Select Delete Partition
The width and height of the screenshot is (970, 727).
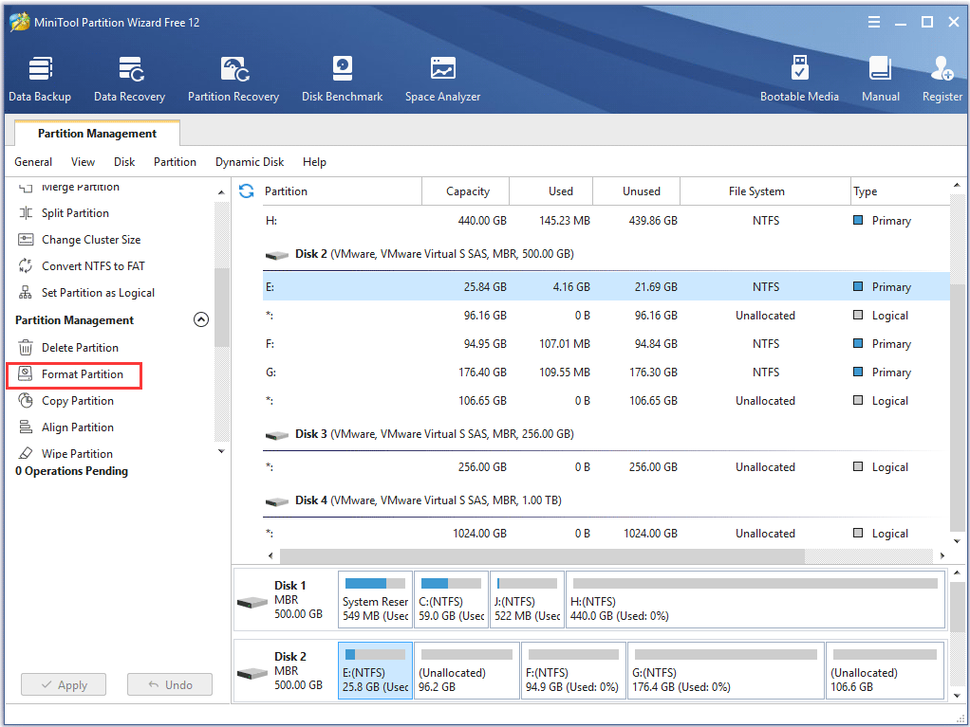81,347
